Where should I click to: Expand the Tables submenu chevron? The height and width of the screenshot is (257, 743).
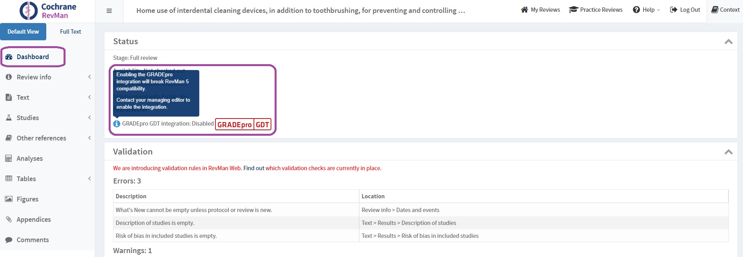click(x=89, y=179)
